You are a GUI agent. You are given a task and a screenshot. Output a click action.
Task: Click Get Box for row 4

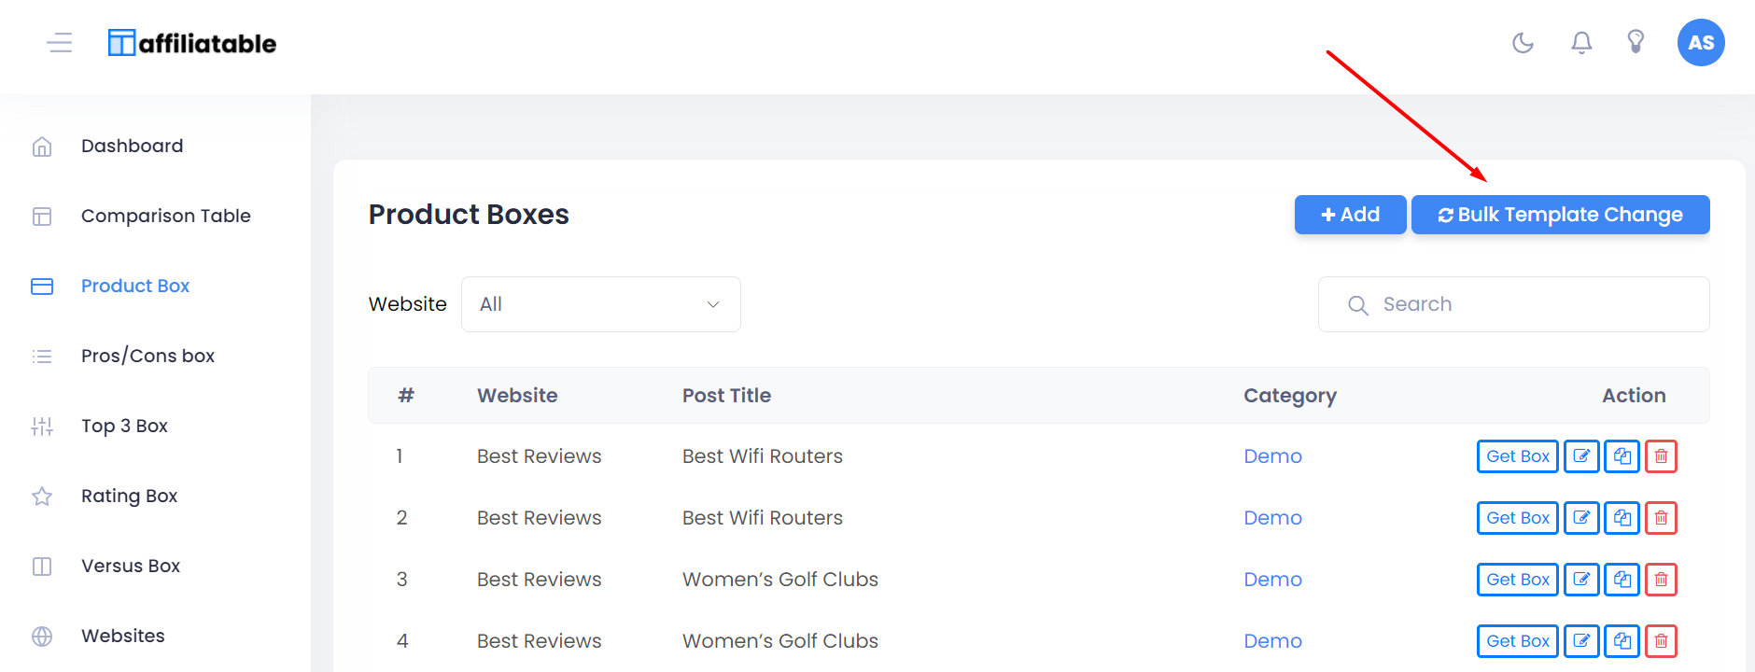1518,641
